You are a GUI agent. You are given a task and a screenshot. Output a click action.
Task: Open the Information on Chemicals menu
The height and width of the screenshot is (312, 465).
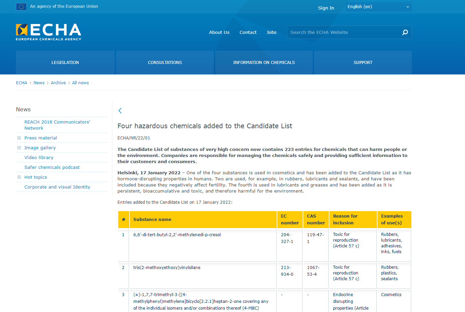click(264, 63)
